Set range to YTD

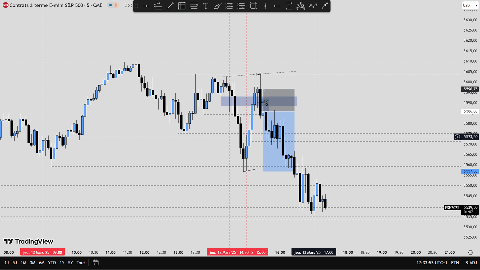coord(52,263)
